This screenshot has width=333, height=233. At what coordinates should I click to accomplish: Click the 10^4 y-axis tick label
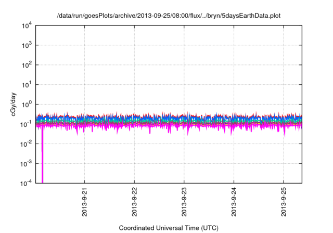click(x=27, y=25)
